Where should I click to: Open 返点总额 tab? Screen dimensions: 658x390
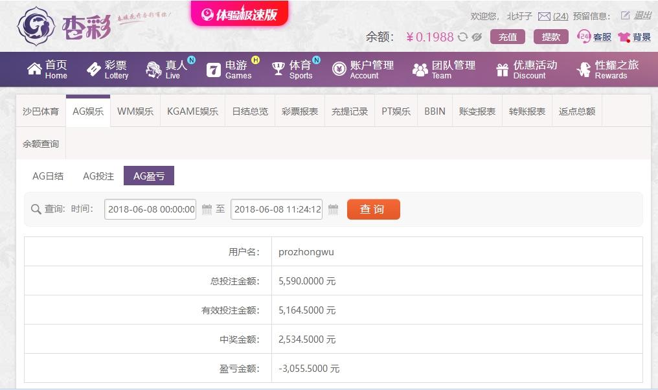[x=577, y=111]
